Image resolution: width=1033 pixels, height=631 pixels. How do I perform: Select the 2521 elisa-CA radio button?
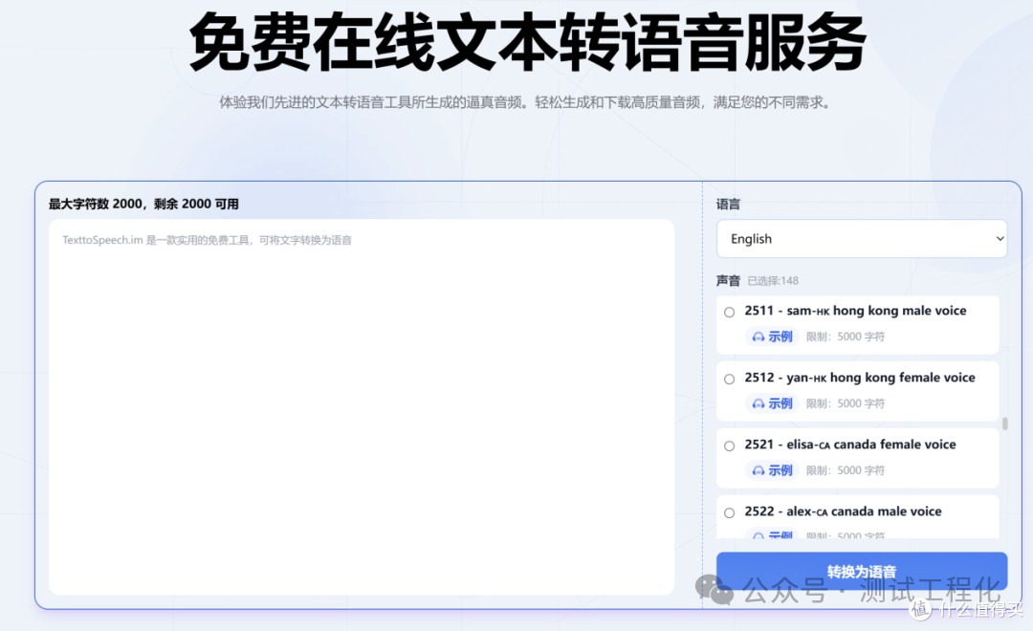click(x=729, y=446)
